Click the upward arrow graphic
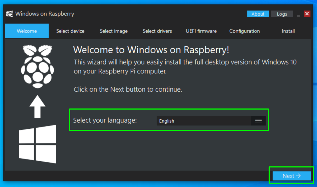Viewport: 317px width, 187px height. point(38,107)
